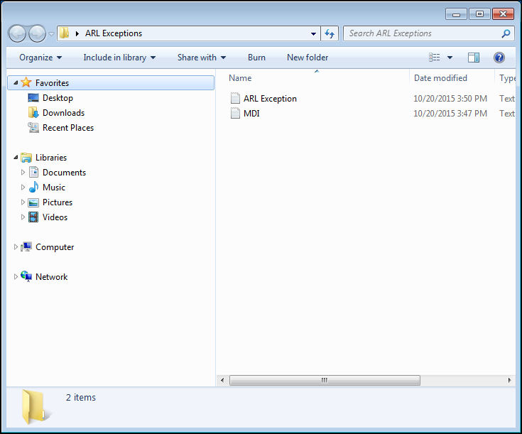Click the Downloads folder icon
The image size is (522, 434).
pos(33,112)
